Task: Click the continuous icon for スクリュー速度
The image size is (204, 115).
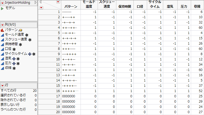Action: [2, 40]
